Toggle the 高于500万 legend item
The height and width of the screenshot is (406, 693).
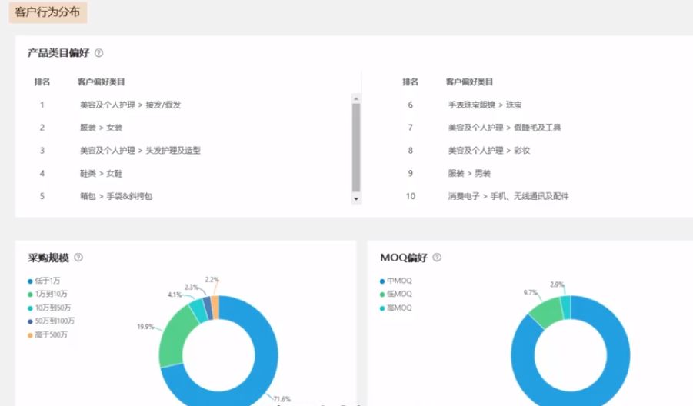47,334
